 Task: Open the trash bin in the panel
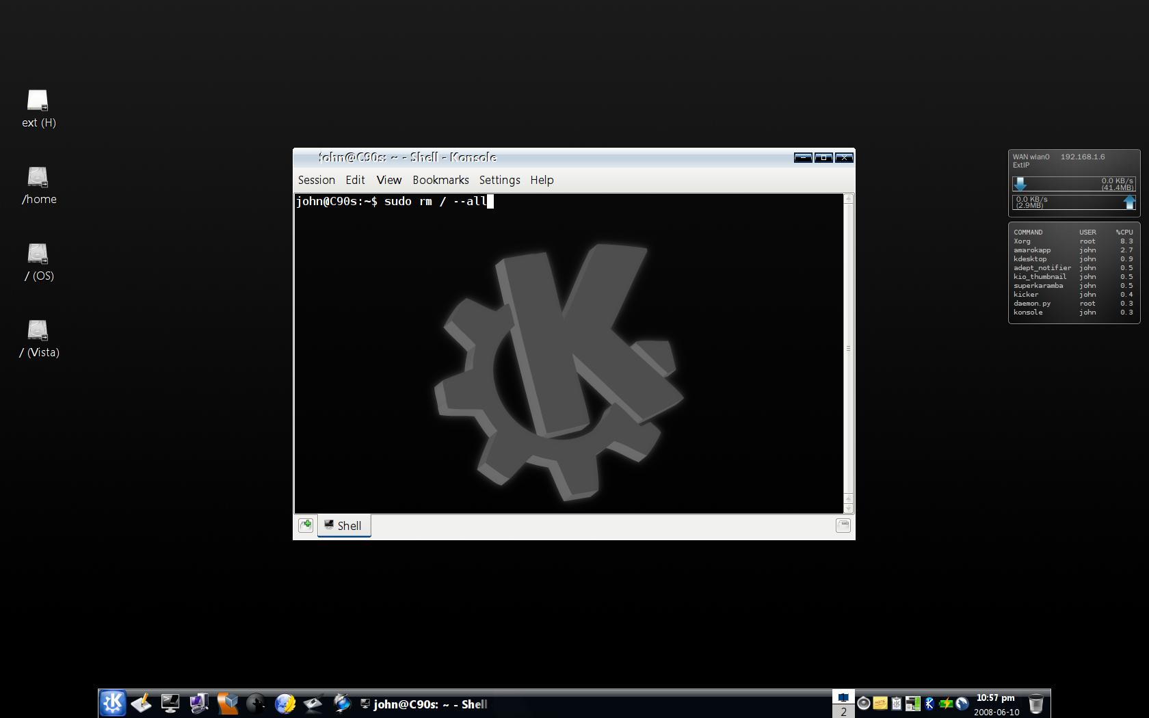[x=1036, y=704]
